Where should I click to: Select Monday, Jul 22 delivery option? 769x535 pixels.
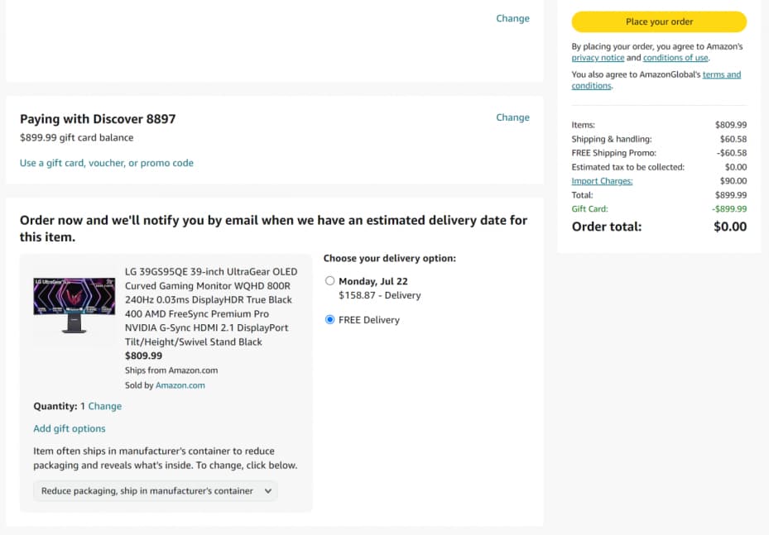329,280
